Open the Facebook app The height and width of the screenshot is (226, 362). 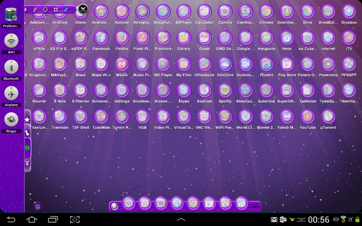tap(101, 38)
